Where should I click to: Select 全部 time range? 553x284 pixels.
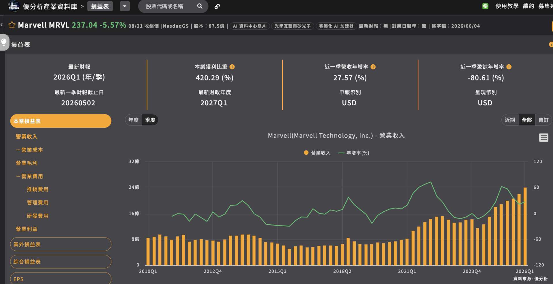point(527,120)
